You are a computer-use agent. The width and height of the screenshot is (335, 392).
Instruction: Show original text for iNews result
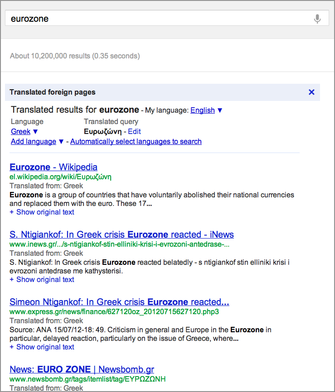pyautogui.click(x=42, y=279)
